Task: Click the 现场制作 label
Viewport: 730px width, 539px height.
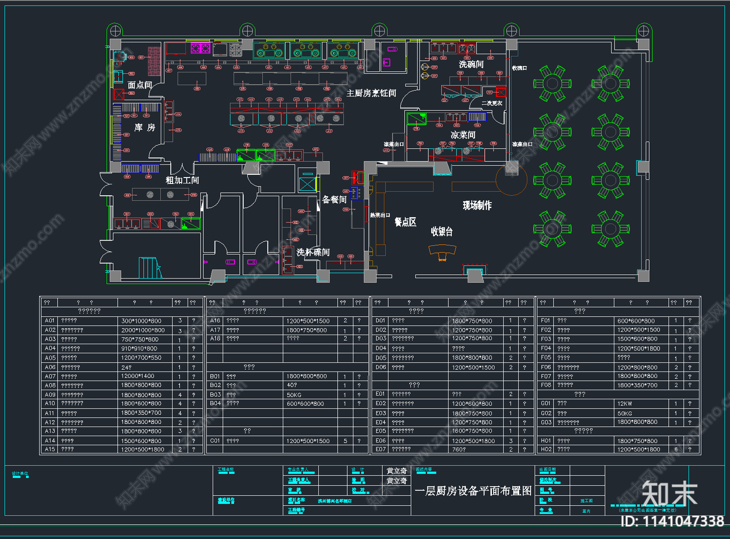Action: 477,205
